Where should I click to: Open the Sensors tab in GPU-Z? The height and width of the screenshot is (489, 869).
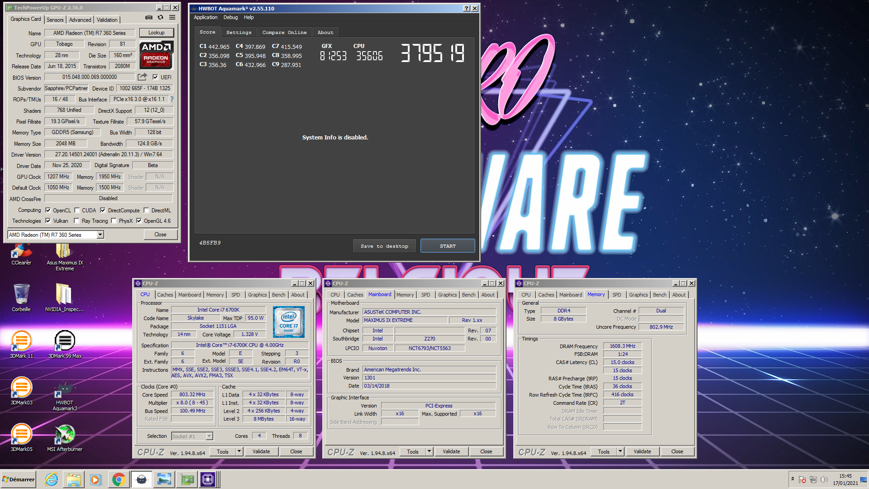click(55, 19)
